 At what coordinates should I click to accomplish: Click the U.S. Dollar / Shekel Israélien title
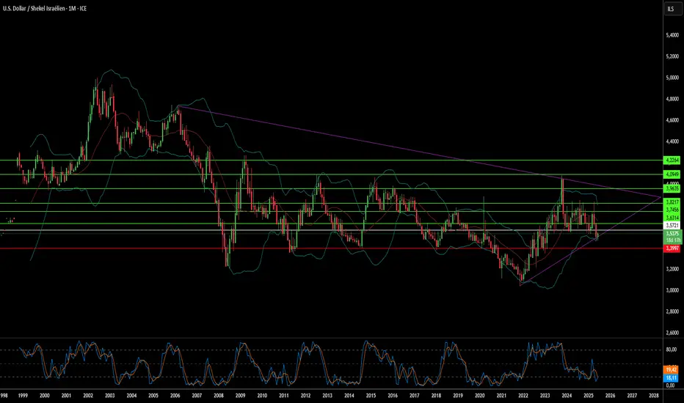click(45, 8)
